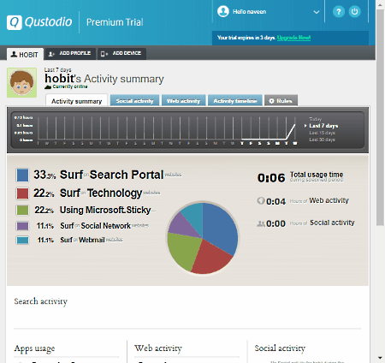385x363 pixels.
Task: Click the Surf on Search Portal entry
Action: 121,175
